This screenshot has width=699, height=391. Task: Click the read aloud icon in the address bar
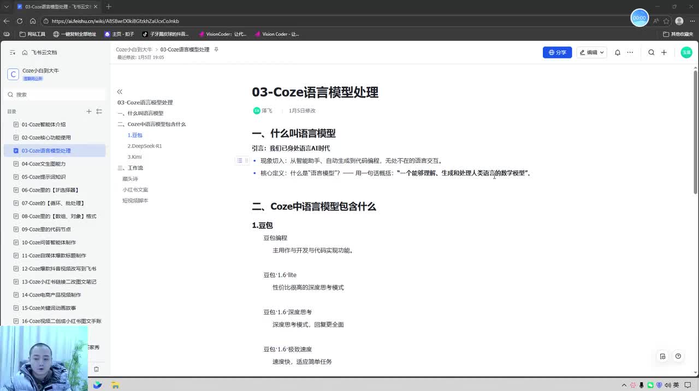tap(656, 21)
